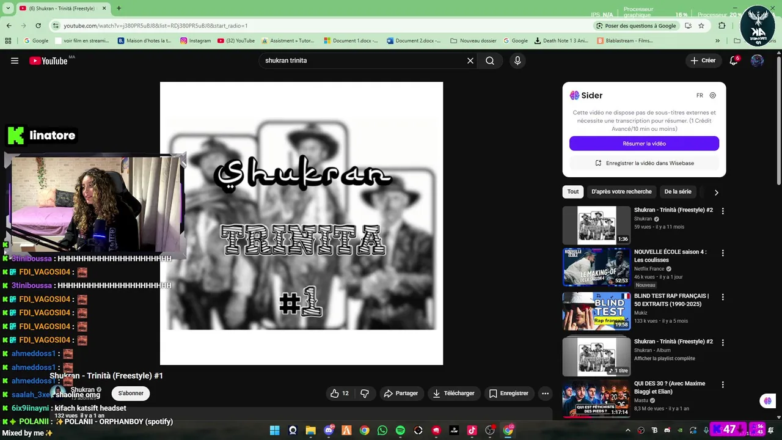
Task: Open the Créer menu
Action: pyautogui.click(x=703, y=61)
